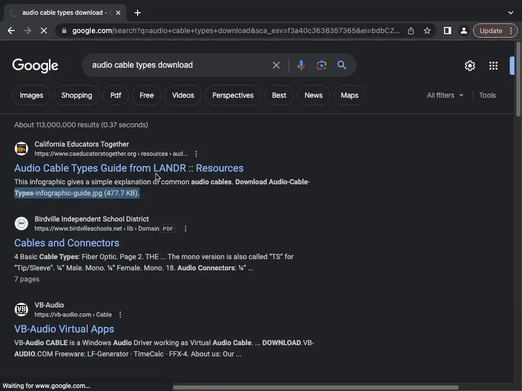Search by image with Lens

tap(321, 65)
